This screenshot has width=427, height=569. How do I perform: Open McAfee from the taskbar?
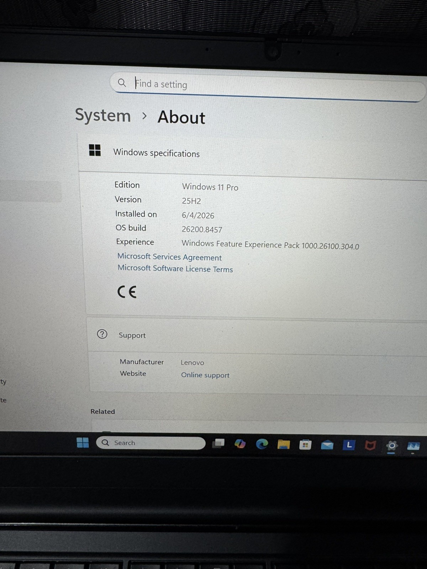tap(370, 445)
